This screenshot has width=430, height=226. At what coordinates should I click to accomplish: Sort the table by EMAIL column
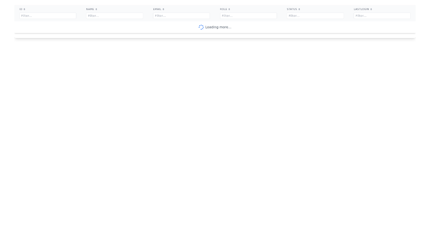(158, 9)
